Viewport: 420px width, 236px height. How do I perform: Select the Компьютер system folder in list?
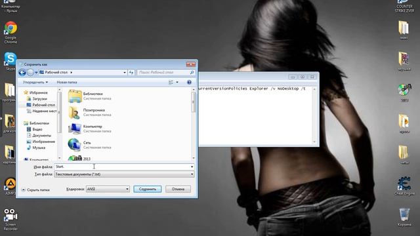[90, 128]
